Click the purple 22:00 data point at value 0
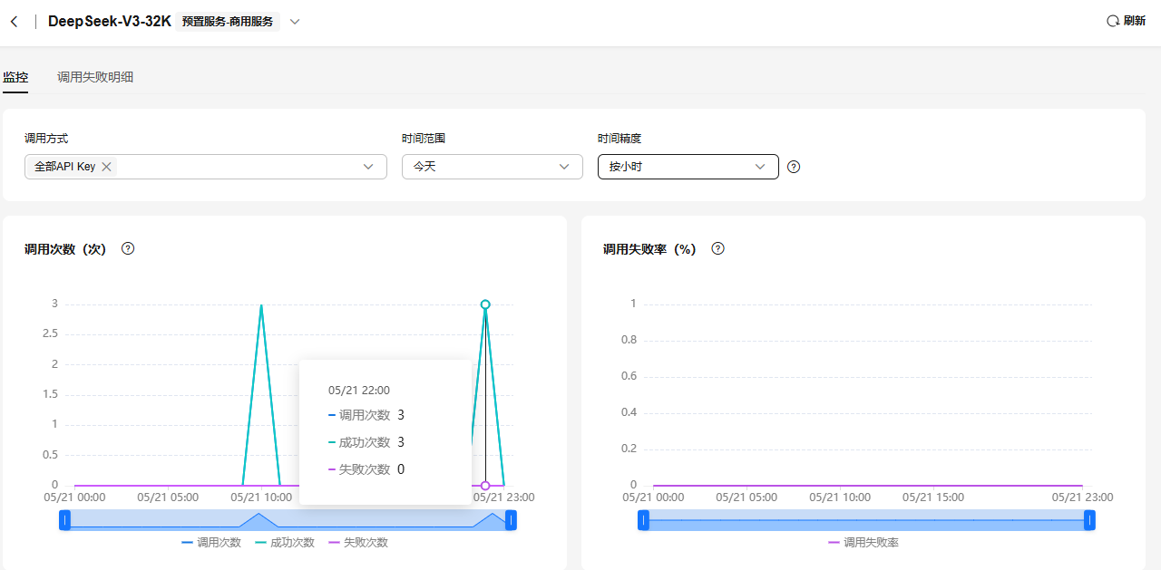This screenshot has height=570, width=1161. (x=485, y=486)
